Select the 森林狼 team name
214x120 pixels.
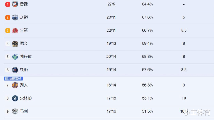tap(26, 98)
